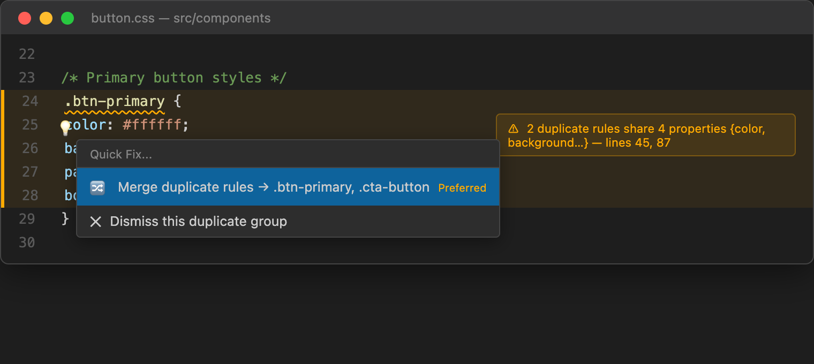Click the warning triangle icon in the tooltip
This screenshot has height=364, width=814.
pyautogui.click(x=513, y=128)
